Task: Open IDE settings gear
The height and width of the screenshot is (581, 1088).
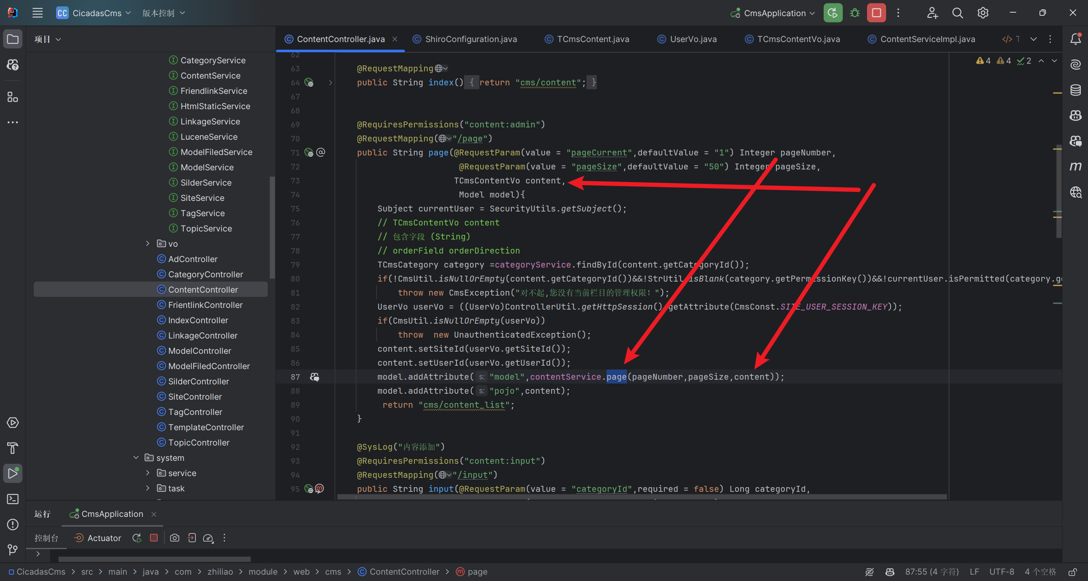Action: pyautogui.click(x=983, y=13)
